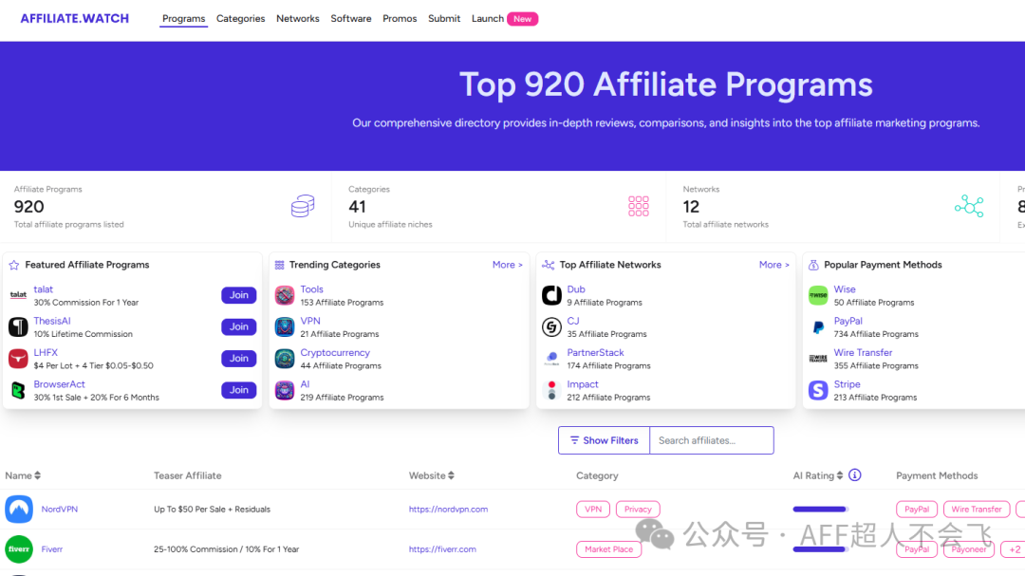
Task: Click the Impact network logo icon
Action: click(551, 390)
